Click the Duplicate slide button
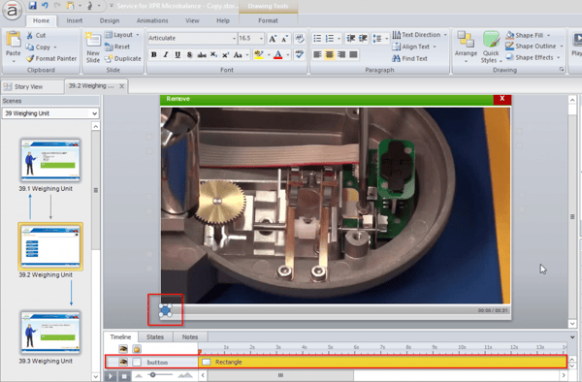 tap(123, 58)
